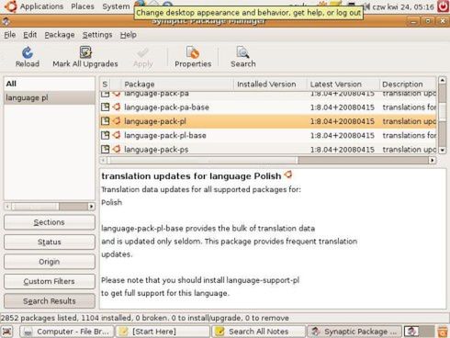Switch to Computer - File Browser taskbar window

pos(66,332)
